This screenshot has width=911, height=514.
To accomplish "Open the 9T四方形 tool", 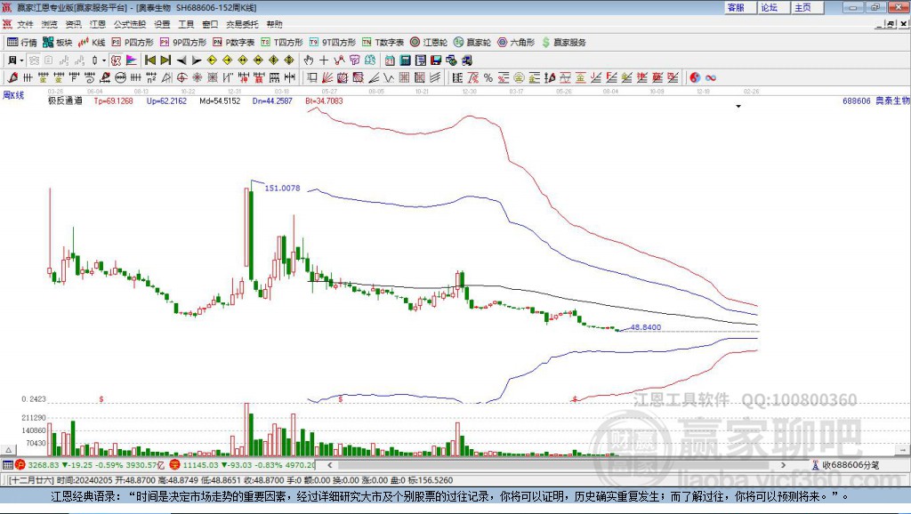I will coord(333,43).
